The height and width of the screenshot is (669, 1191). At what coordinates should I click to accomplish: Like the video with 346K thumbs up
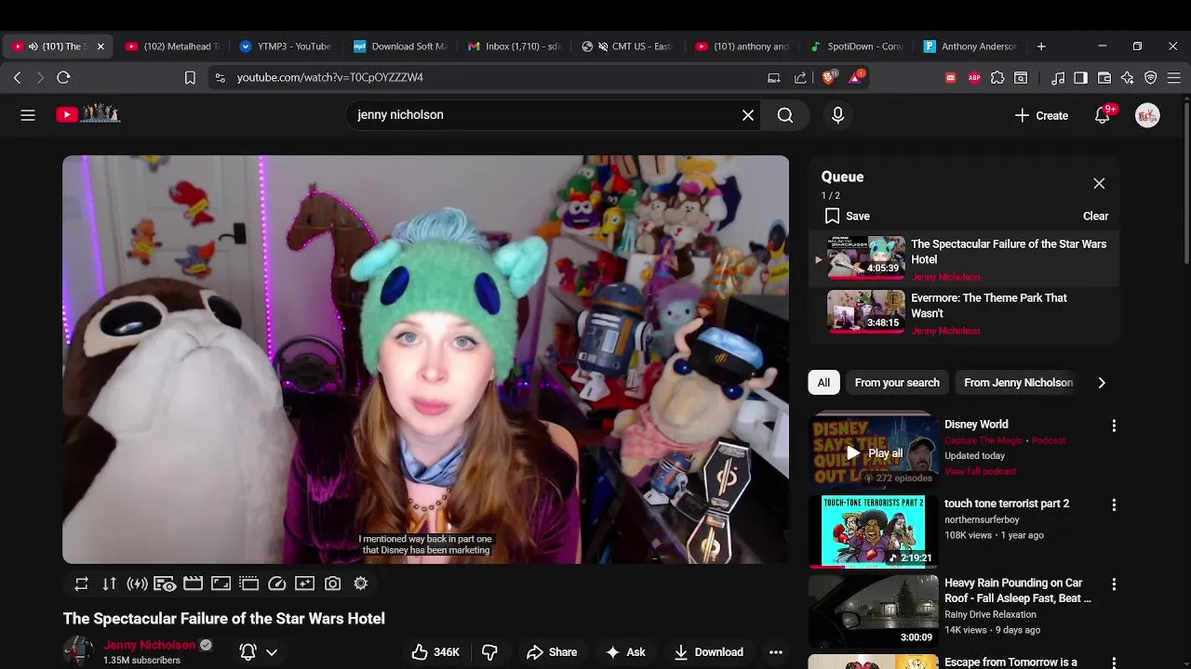tap(435, 652)
